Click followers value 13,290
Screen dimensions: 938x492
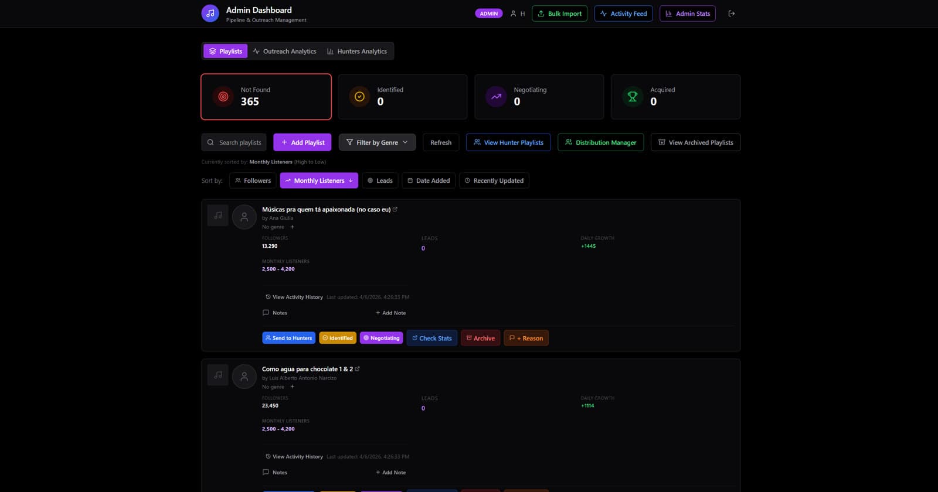(x=270, y=246)
